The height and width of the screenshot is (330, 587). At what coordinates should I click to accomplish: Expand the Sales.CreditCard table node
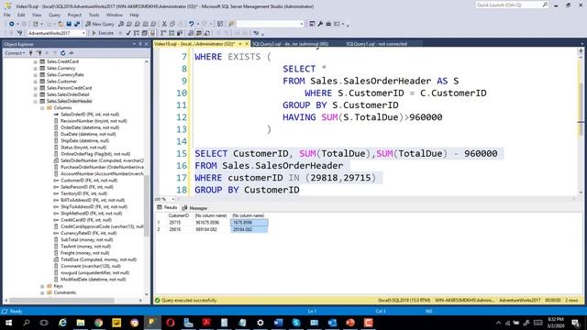click(x=36, y=61)
